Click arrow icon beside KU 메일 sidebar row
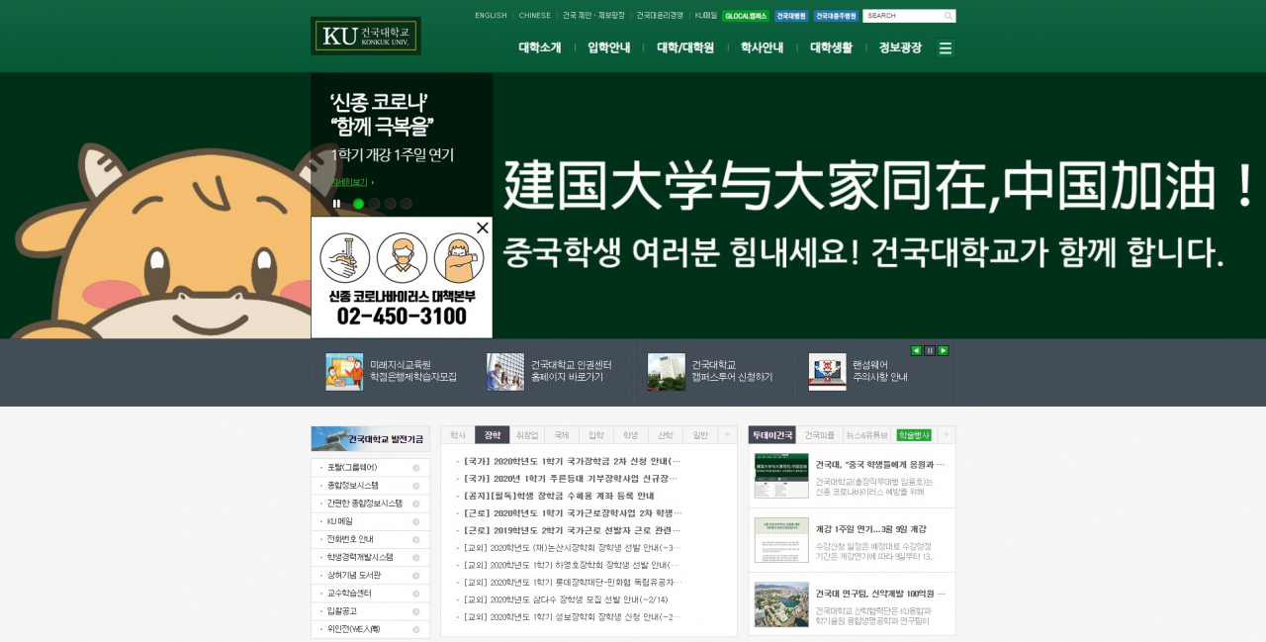Viewport: 1266px width, 642px height. pyautogui.click(x=416, y=521)
